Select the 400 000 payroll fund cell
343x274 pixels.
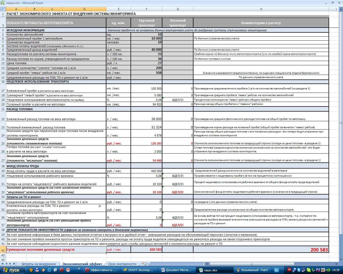tap(146, 171)
